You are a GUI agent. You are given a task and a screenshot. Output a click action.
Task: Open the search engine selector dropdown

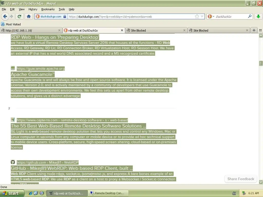pos(211,16)
